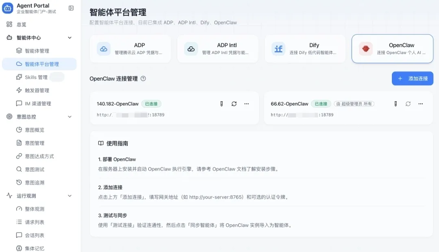Collapse the 意图总控 section chevron
439x252 pixels.
[x=70, y=117]
